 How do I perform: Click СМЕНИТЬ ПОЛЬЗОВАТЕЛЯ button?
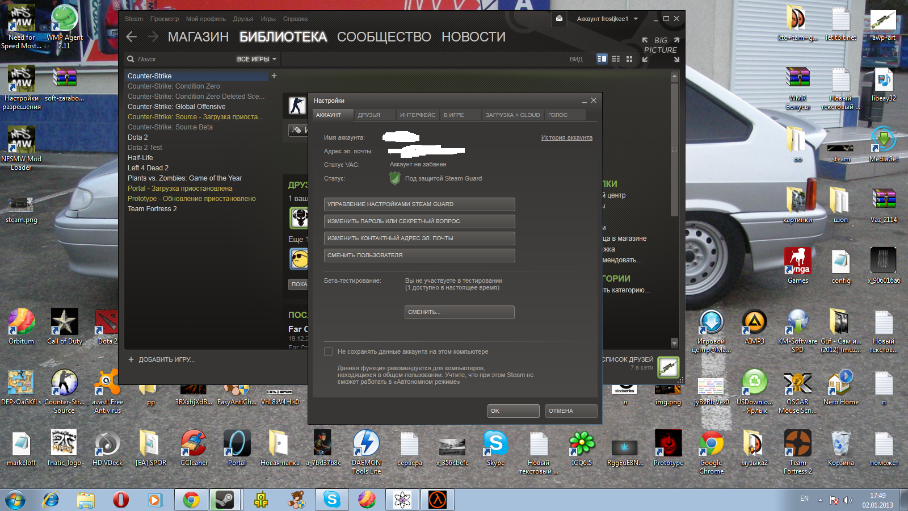click(x=419, y=256)
